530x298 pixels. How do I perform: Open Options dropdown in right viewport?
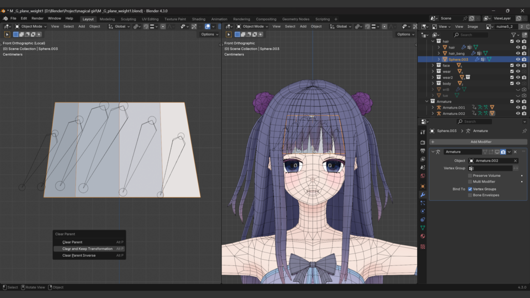pyautogui.click(x=405, y=35)
